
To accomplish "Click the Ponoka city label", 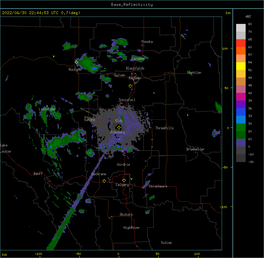I will 147,42.
